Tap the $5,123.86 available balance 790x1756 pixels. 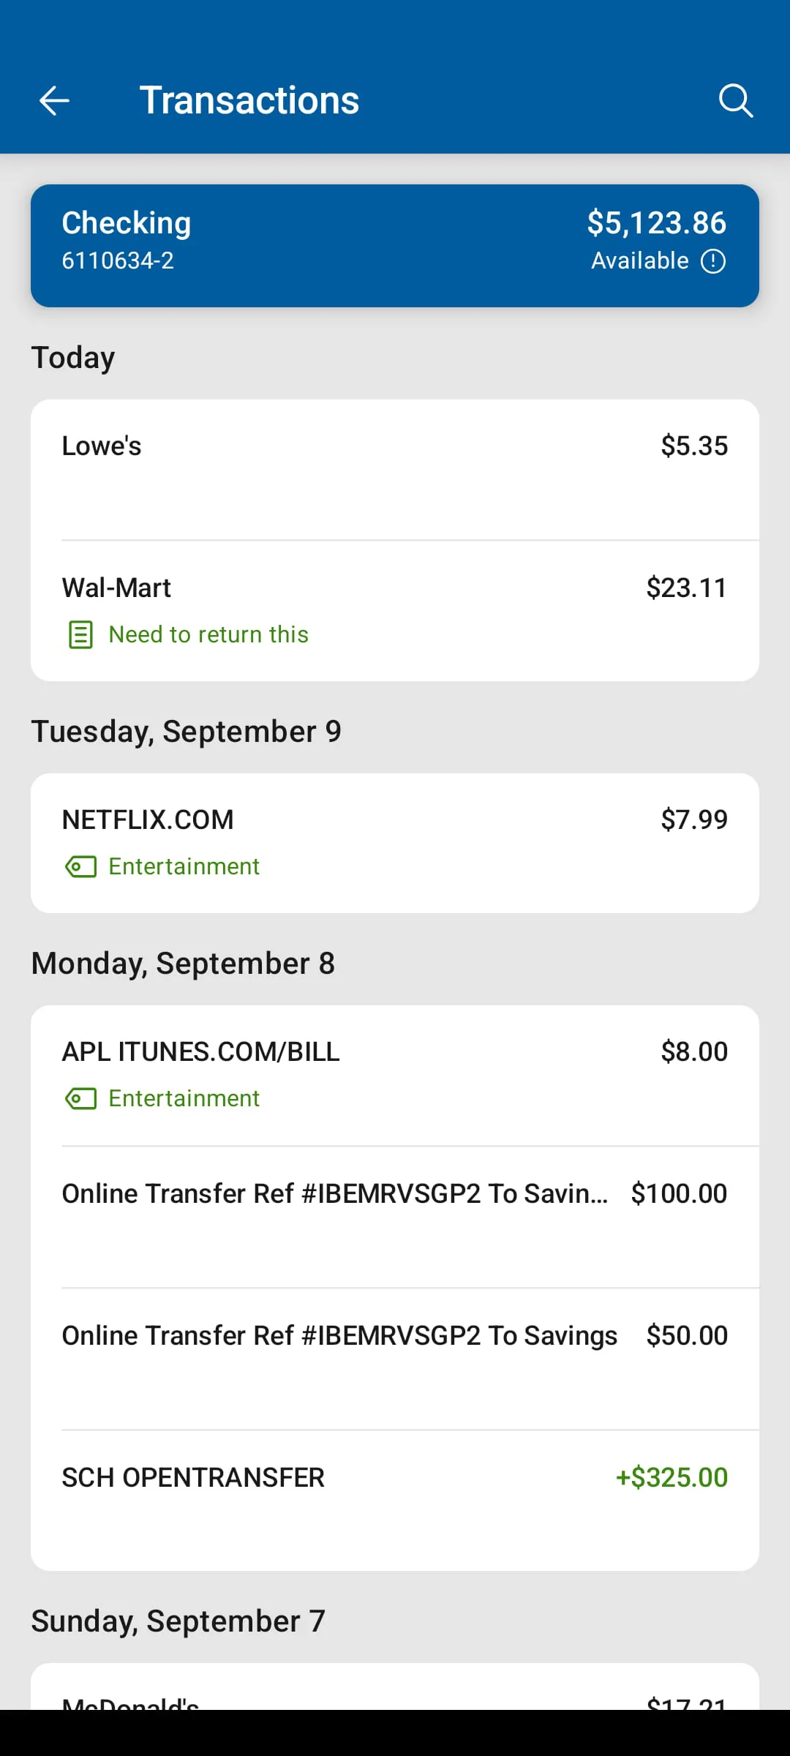click(x=656, y=223)
